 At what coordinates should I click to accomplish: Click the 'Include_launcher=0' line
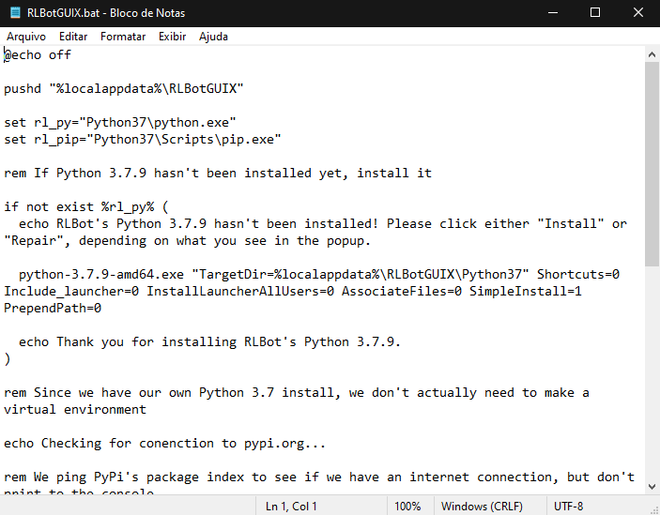(x=293, y=292)
